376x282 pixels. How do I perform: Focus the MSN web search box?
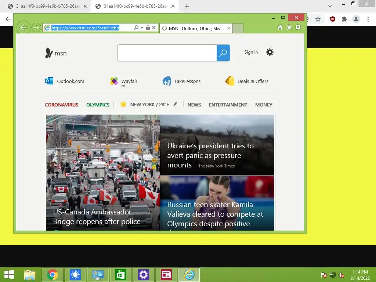click(x=167, y=53)
